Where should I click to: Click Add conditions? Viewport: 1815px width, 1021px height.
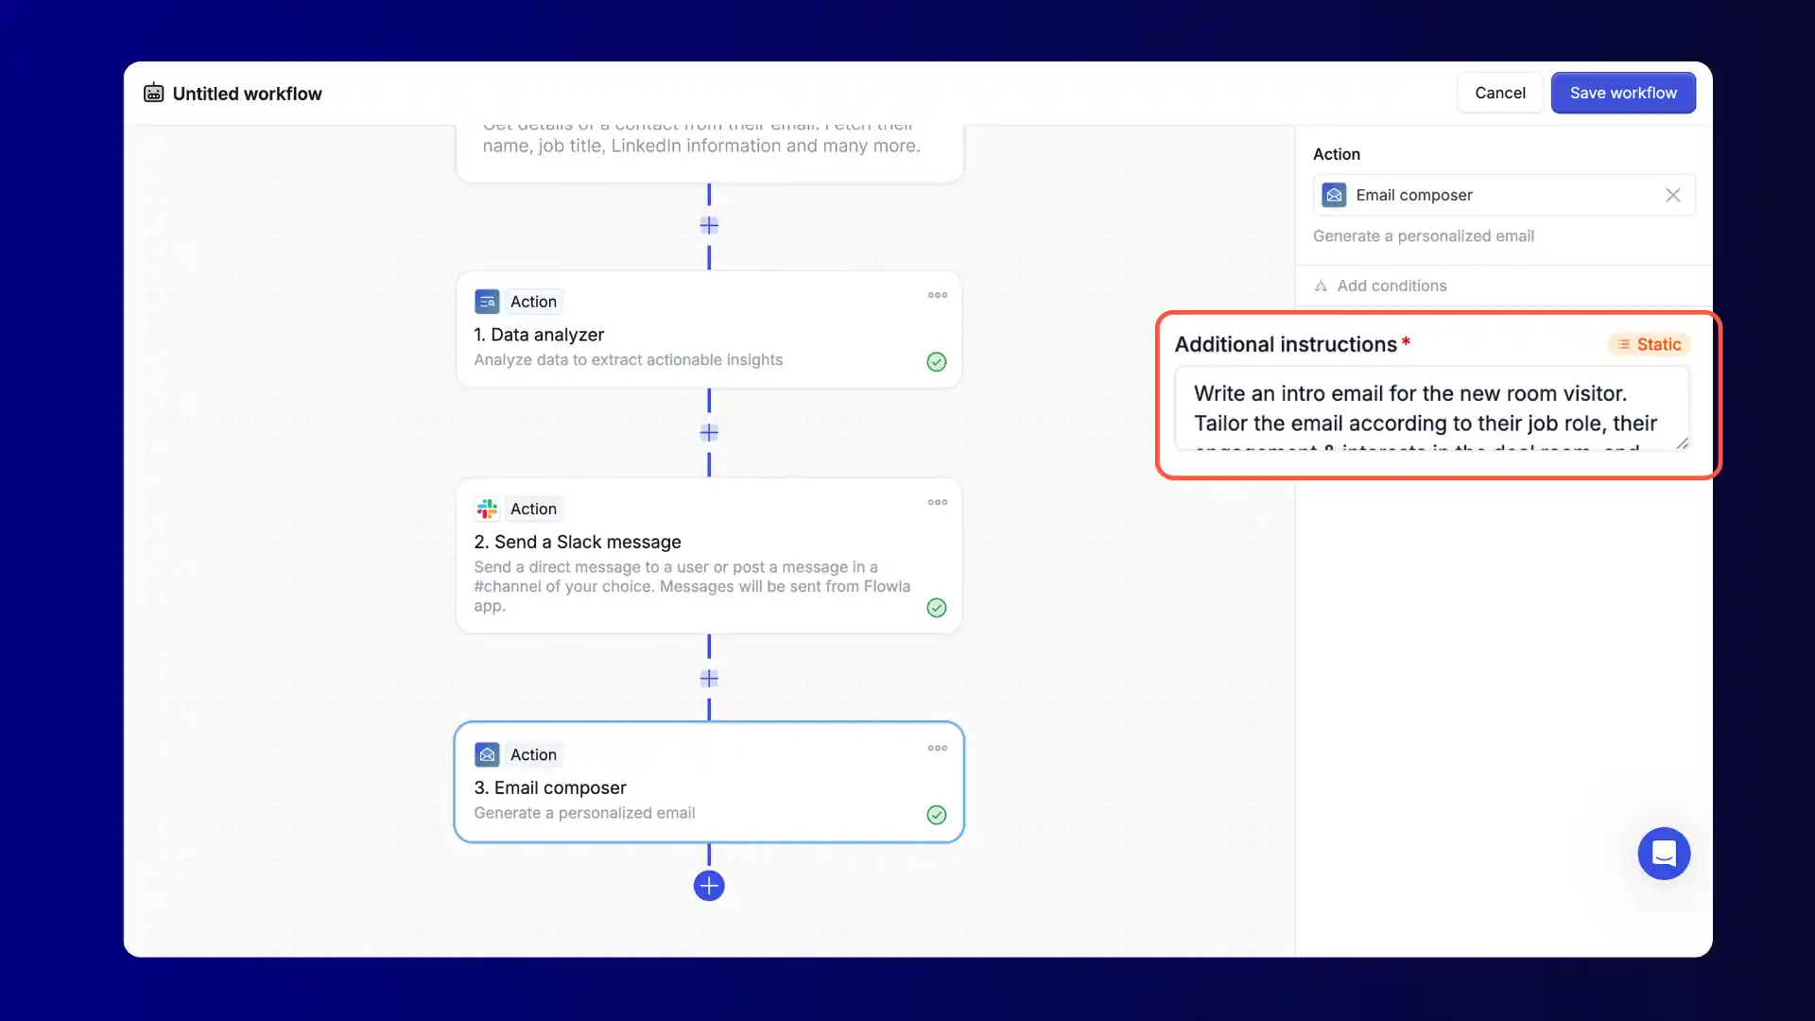point(1391,286)
